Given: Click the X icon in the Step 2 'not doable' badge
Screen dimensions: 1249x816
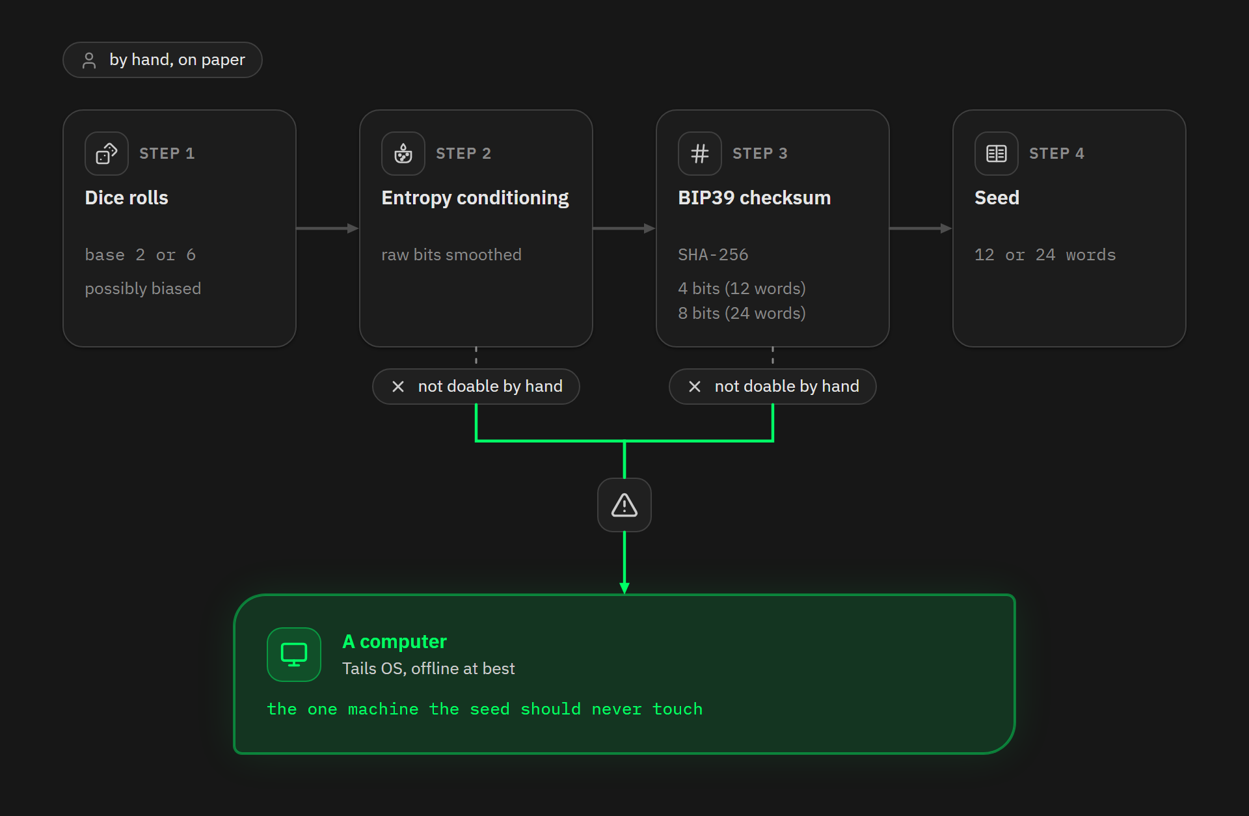Looking at the screenshot, I should click(398, 387).
